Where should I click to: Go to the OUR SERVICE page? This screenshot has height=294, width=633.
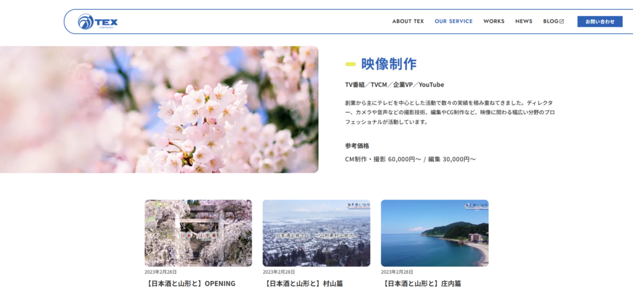(x=453, y=22)
